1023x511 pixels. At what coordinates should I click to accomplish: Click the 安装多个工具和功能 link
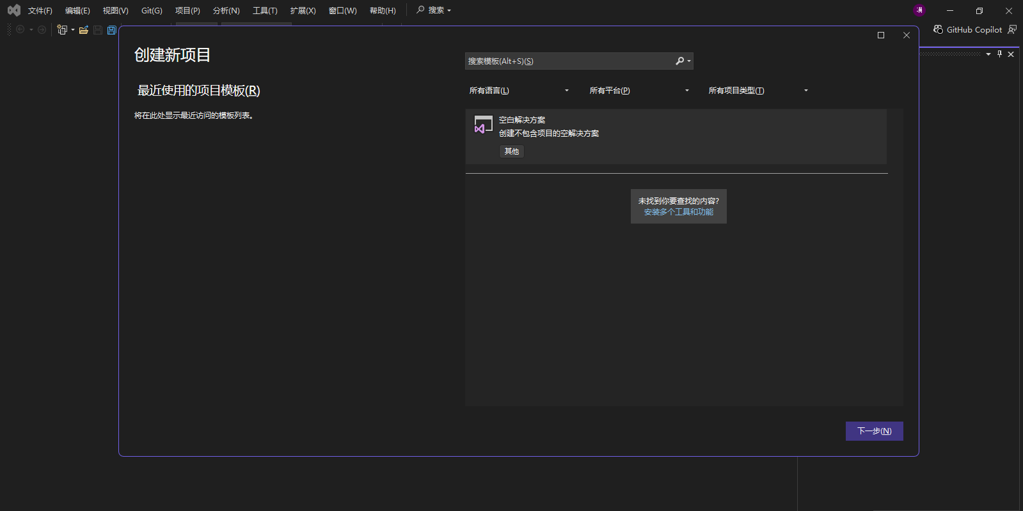tap(678, 212)
